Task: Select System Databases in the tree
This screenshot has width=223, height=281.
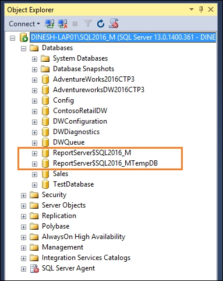Action: tap(80, 58)
